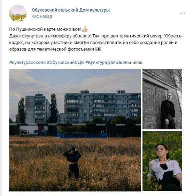Open the Обуховский сельский Дом культуры avatar
This screenshot has width=193, height=196.
coord(18,13)
